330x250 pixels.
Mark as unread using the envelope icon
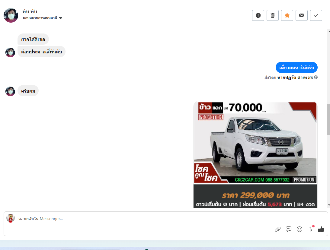point(302,15)
